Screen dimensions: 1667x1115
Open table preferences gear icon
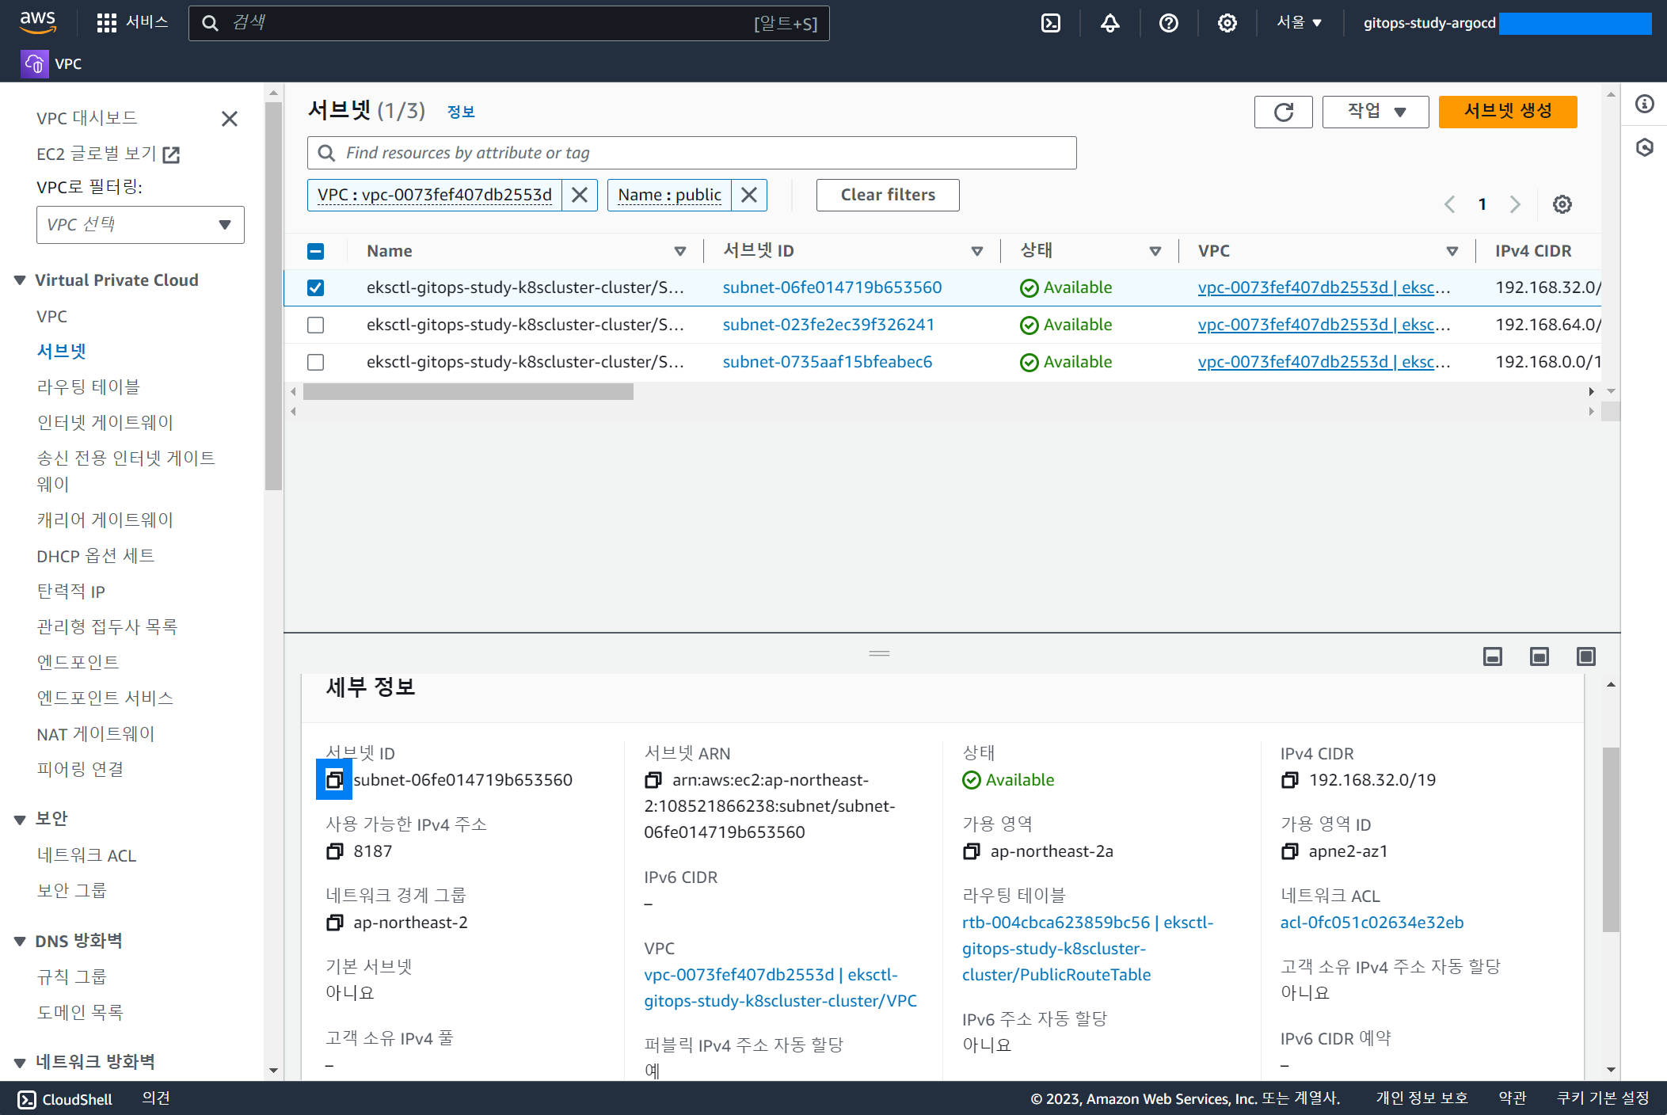[x=1562, y=204]
